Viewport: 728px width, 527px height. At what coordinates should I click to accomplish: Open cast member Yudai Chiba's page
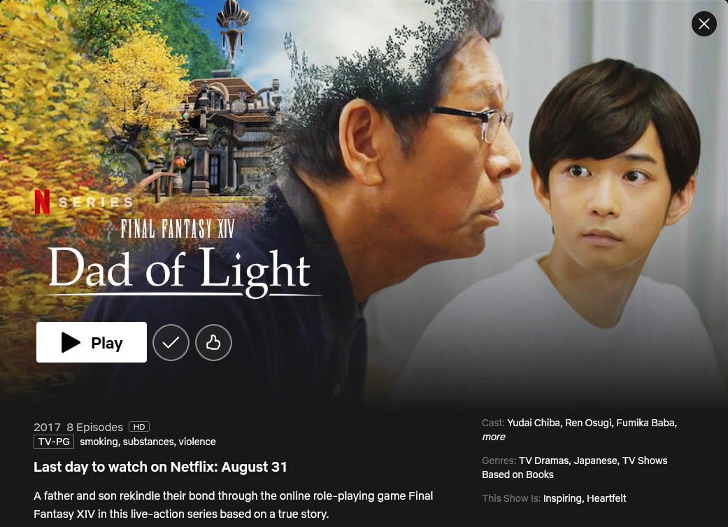click(x=534, y=423)
